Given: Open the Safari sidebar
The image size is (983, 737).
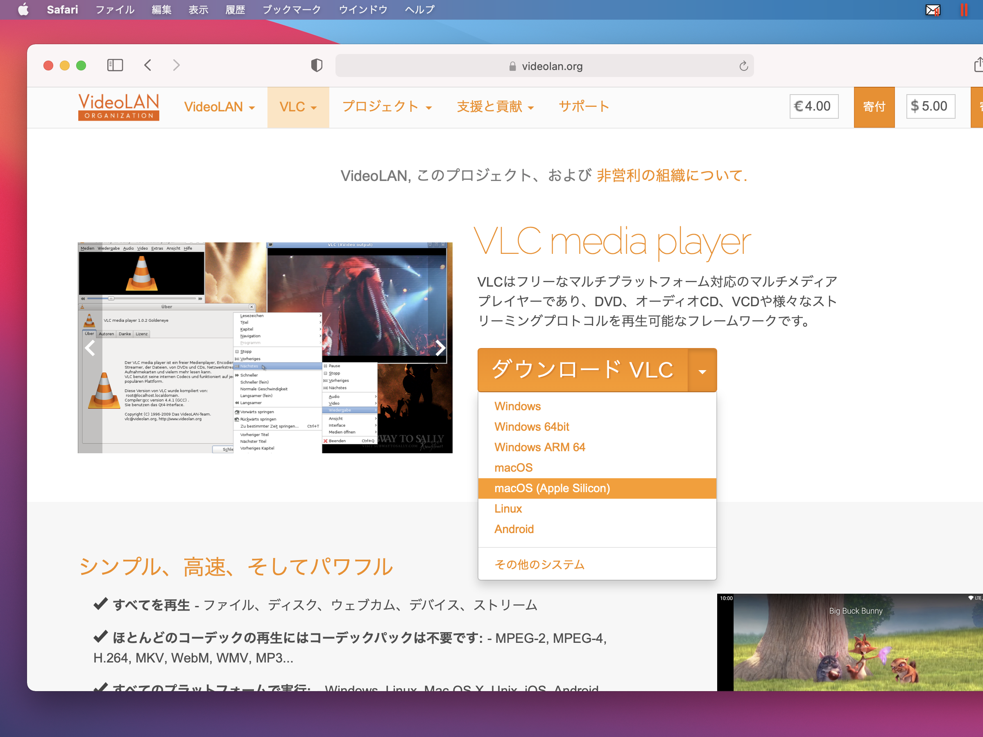Looking at the screenshot, I should [x=115, y=65].
